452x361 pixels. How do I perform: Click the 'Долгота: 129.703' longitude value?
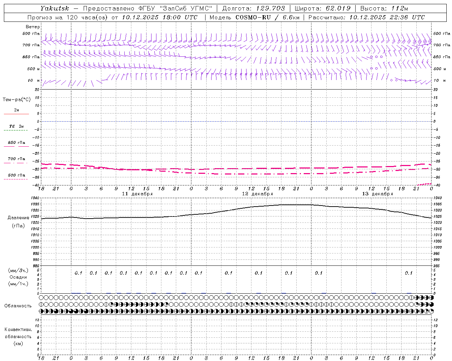point(254,8)
